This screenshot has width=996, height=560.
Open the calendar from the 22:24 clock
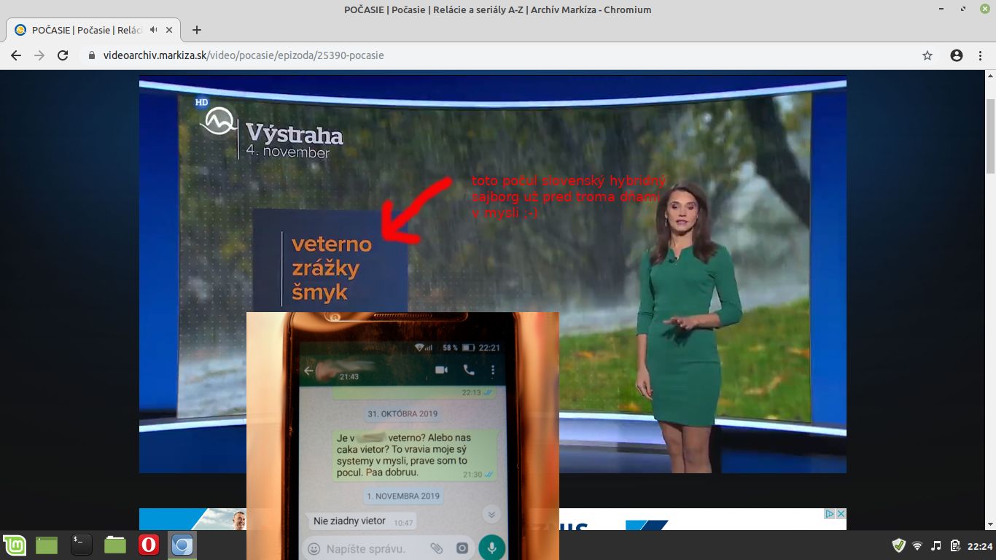(x=980, y=545)
